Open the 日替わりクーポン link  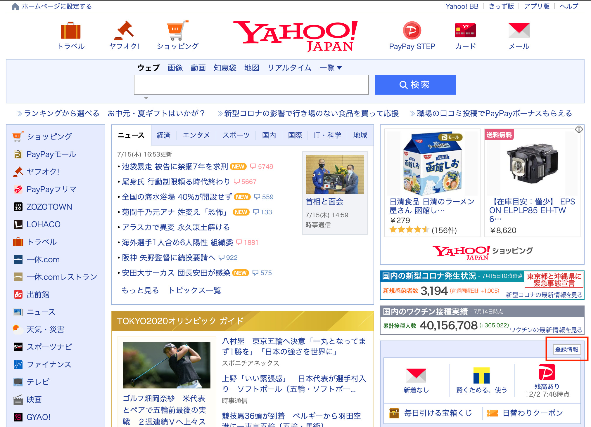point(533,413)
